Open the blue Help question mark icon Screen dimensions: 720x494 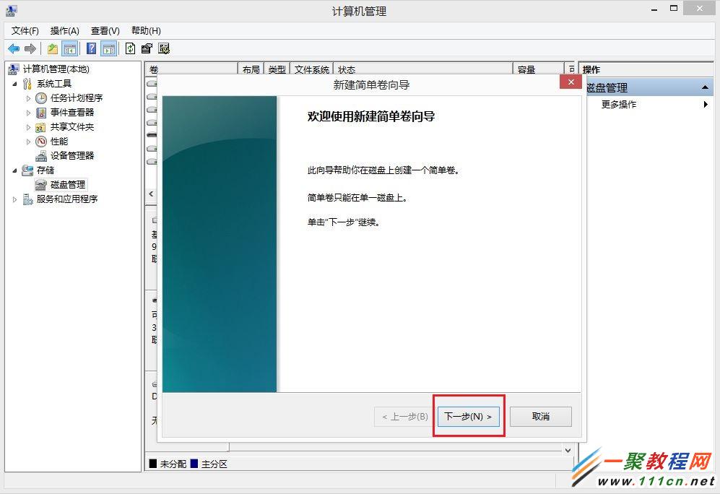[92, 48]
